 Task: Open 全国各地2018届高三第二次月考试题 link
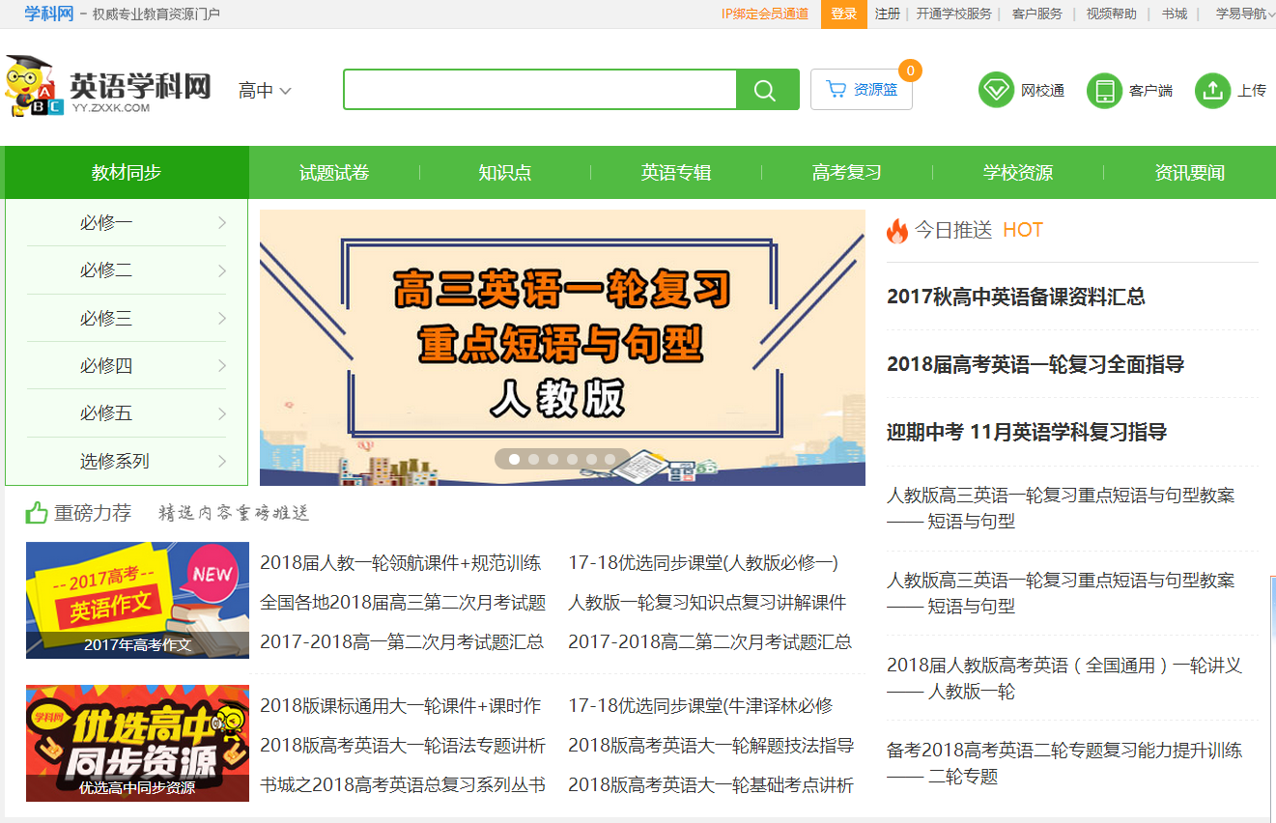coord(403,603)
